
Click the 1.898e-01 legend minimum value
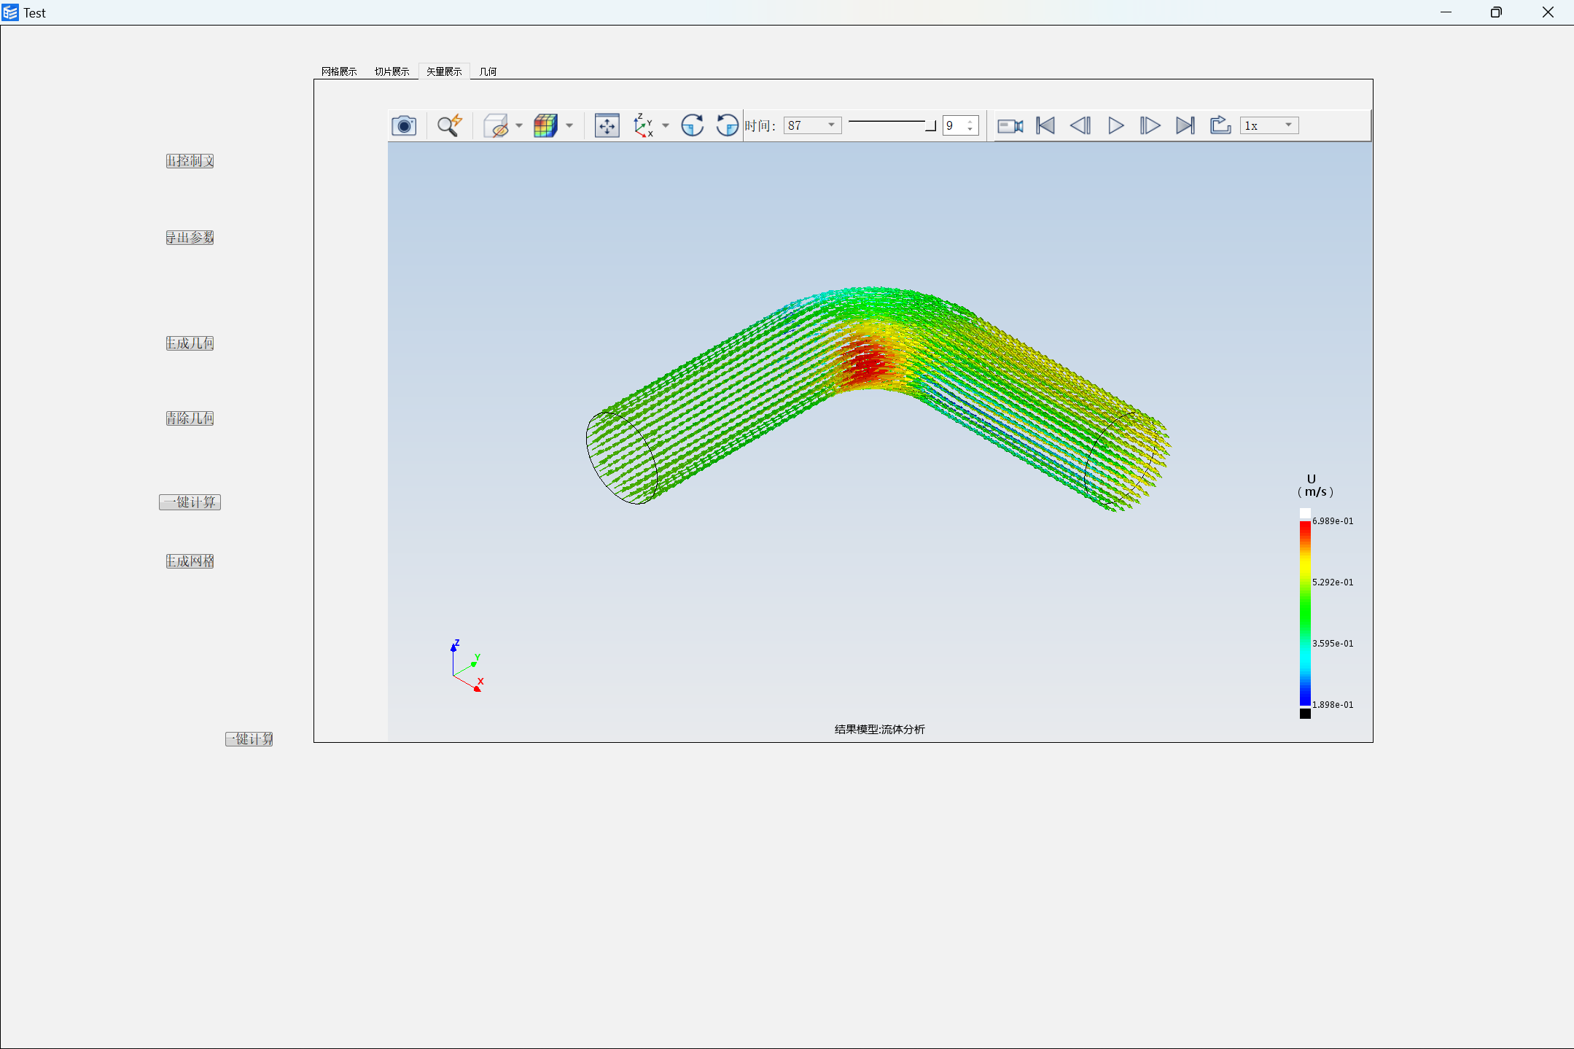point(1333,705)
